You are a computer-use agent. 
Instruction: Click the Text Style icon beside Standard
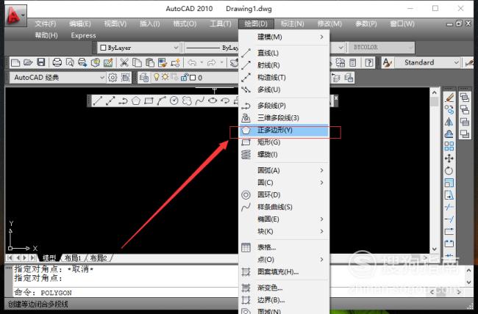[x=387, y=62]
